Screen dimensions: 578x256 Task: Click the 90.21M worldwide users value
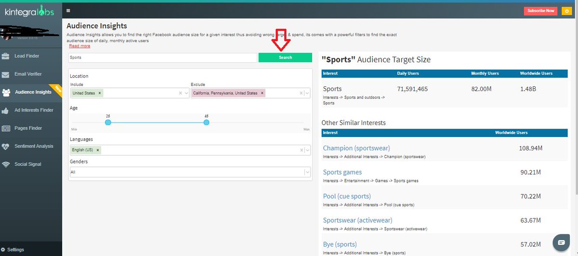(x=531, y=172)
